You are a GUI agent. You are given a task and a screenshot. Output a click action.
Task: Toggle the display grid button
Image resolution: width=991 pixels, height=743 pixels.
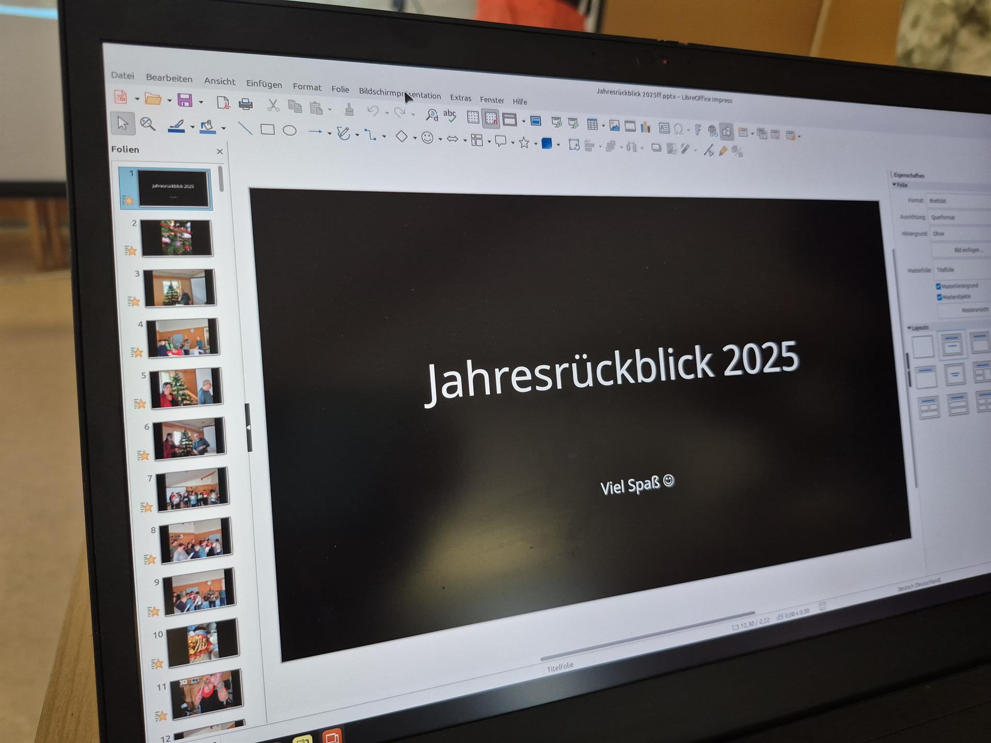click(473, 117)
